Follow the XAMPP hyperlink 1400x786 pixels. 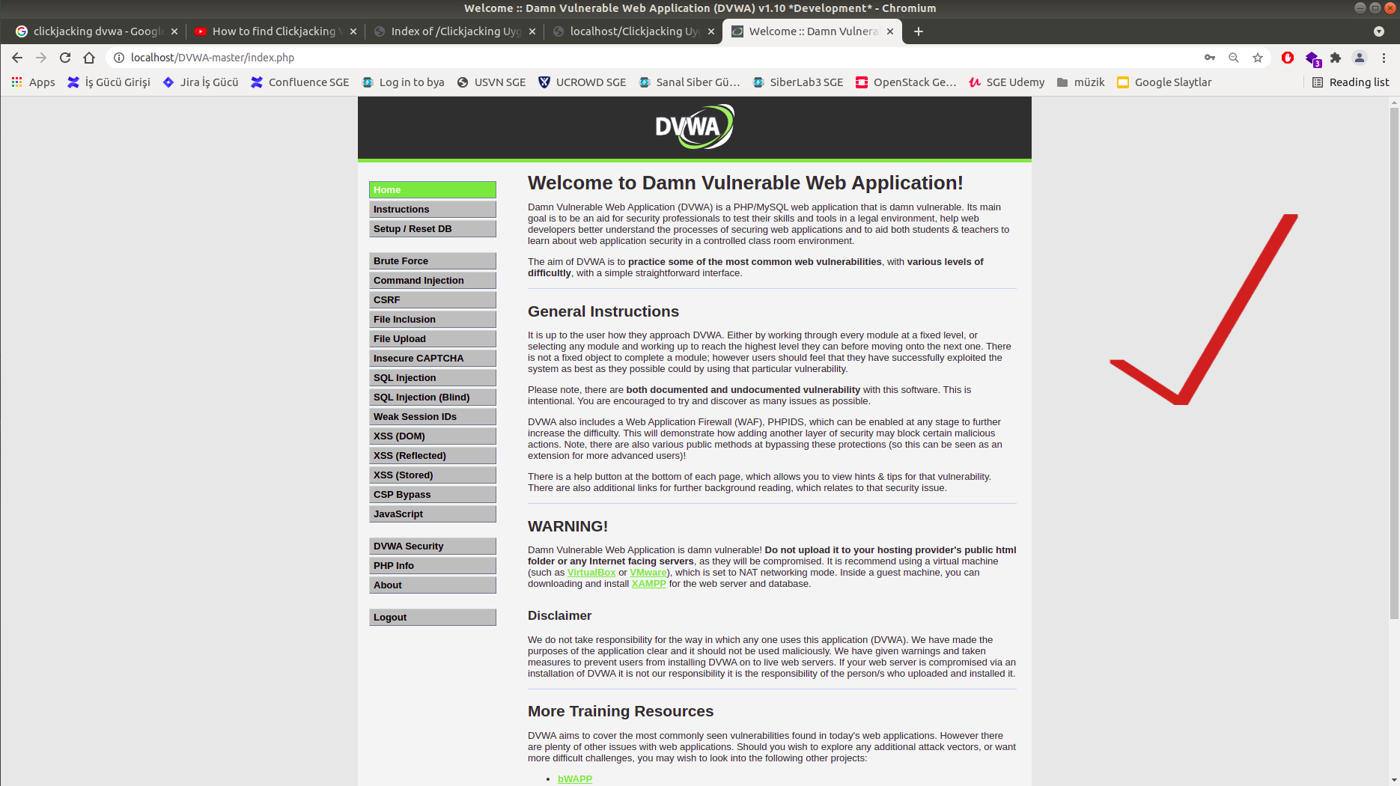(648, 584)
